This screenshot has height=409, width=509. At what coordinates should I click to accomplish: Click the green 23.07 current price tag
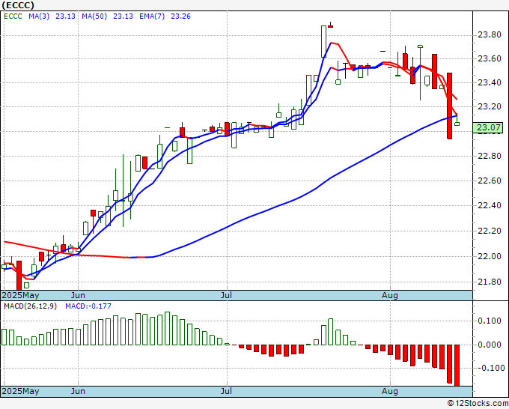pyautogui.click(x=488, y=127)
